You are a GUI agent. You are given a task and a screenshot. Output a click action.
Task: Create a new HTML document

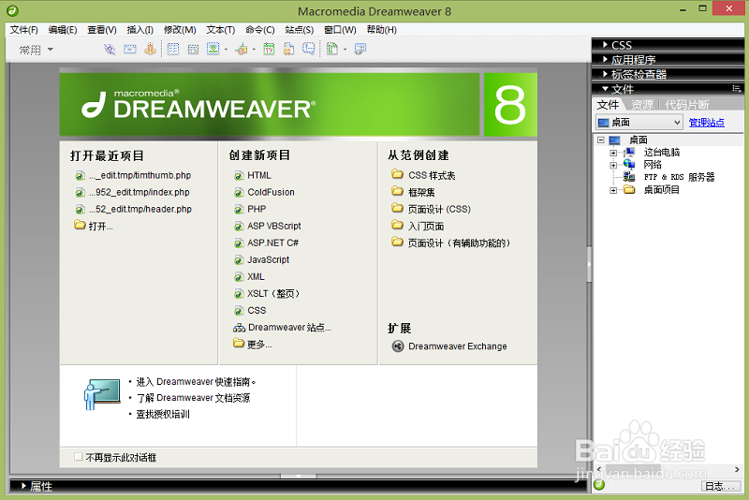tap(259, 175)
